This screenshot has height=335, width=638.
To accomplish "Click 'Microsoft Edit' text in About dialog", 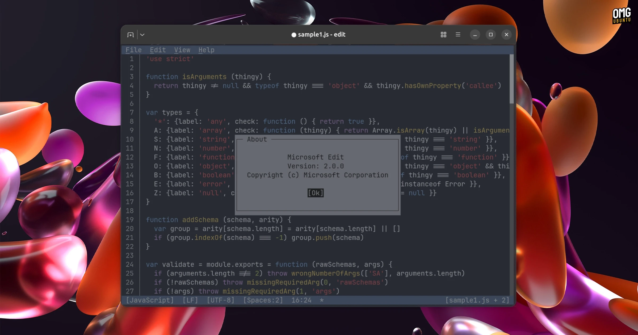I will 316,157.
